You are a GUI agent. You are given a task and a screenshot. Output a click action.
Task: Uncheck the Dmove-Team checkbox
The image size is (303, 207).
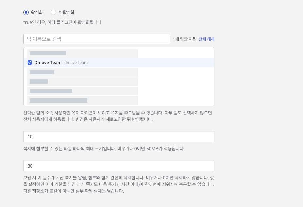[x=30, y=62]
